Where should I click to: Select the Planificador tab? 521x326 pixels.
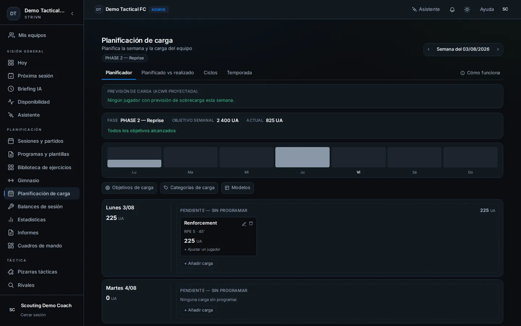119,73
